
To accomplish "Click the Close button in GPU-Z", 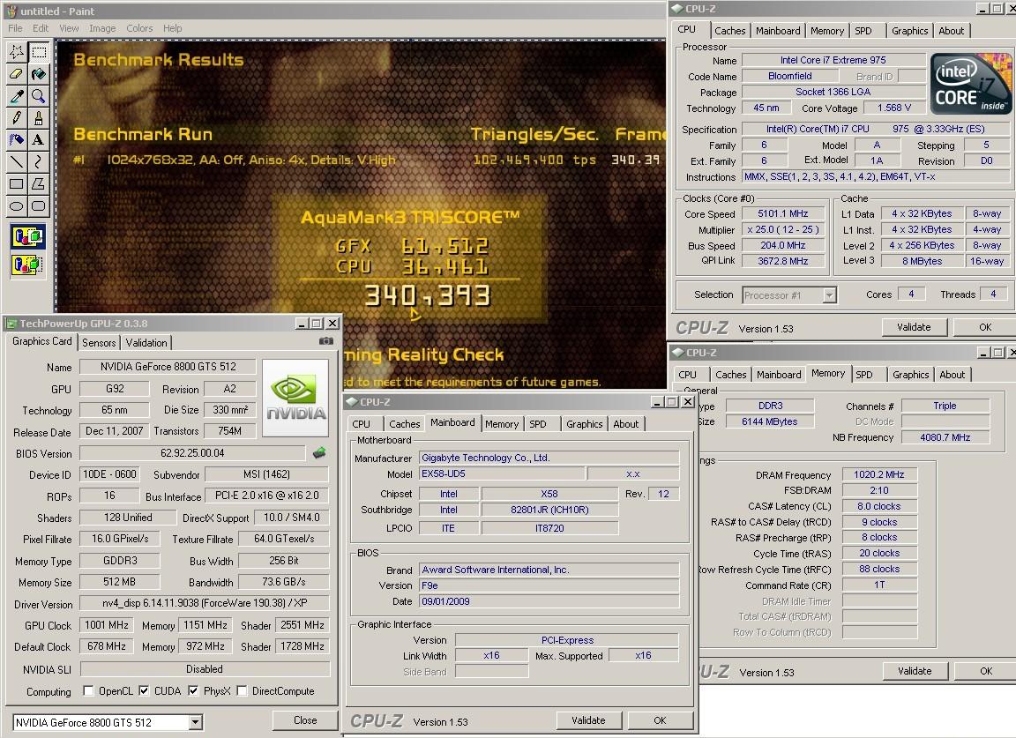I will click(305, 719).
